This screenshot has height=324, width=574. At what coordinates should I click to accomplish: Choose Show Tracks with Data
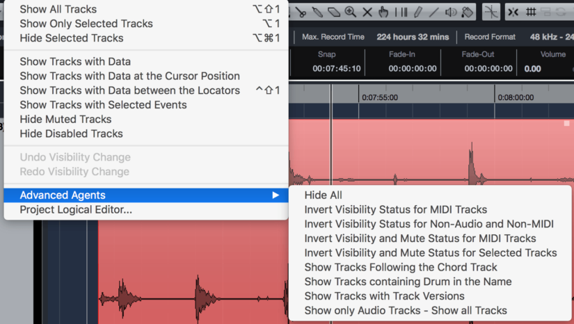point(146,61)
